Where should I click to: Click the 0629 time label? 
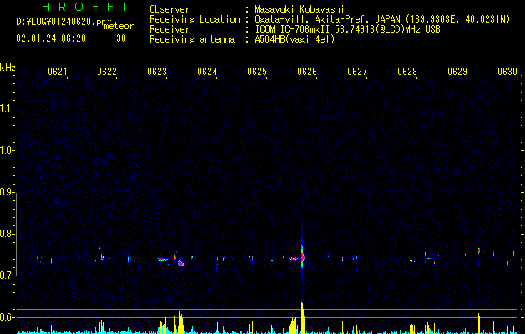[x=457, y=72]
